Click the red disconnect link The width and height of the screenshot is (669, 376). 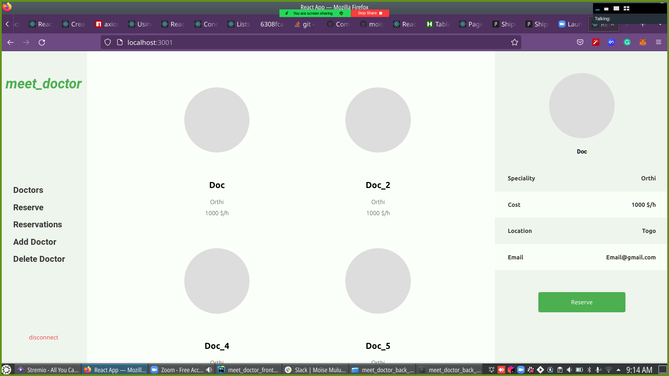pyautogui.click(x=44, y=337)
